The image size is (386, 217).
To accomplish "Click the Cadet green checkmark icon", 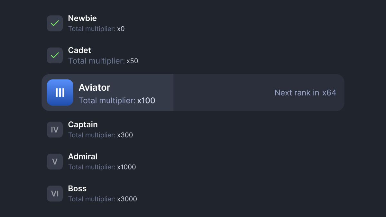I will (55, 55).
